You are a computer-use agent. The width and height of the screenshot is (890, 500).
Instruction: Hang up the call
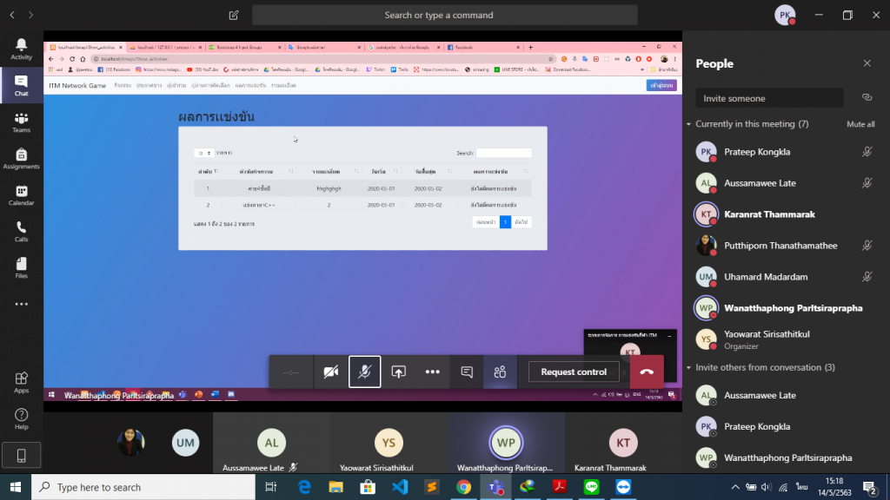(647, 372)
